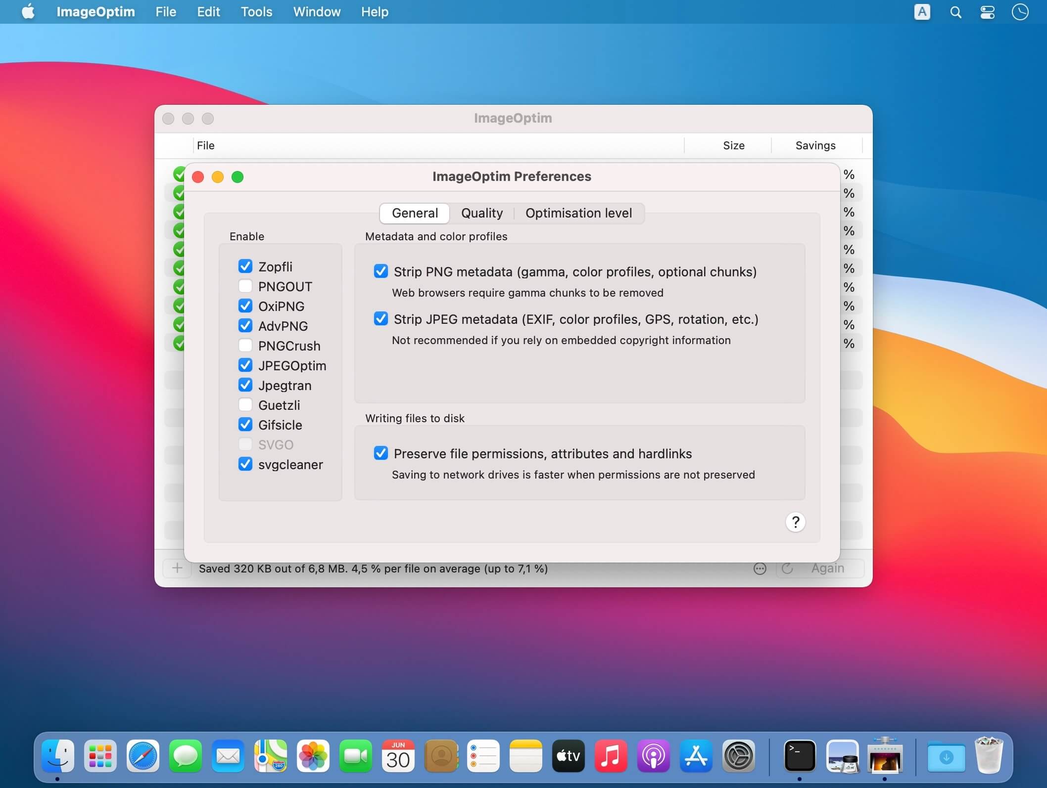Click the input source A icon
The height and width of the screenshot is (788, 1047).
[x=922, y=12]
